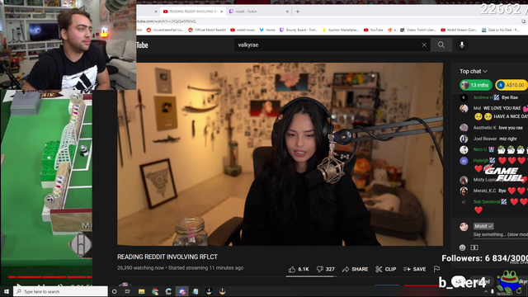Open Task View on the taskbar
The height and width of the screenshot is (297, 528).
pos(128,291)
